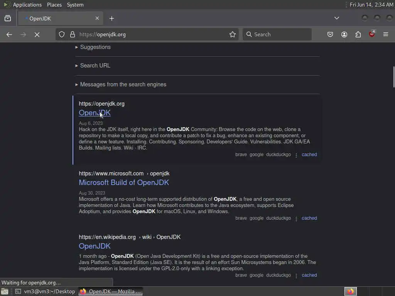The width and height of the screenshot is (395, 296).
Task: Open the Firefox hamburger menu
Action: click(386, 34)
